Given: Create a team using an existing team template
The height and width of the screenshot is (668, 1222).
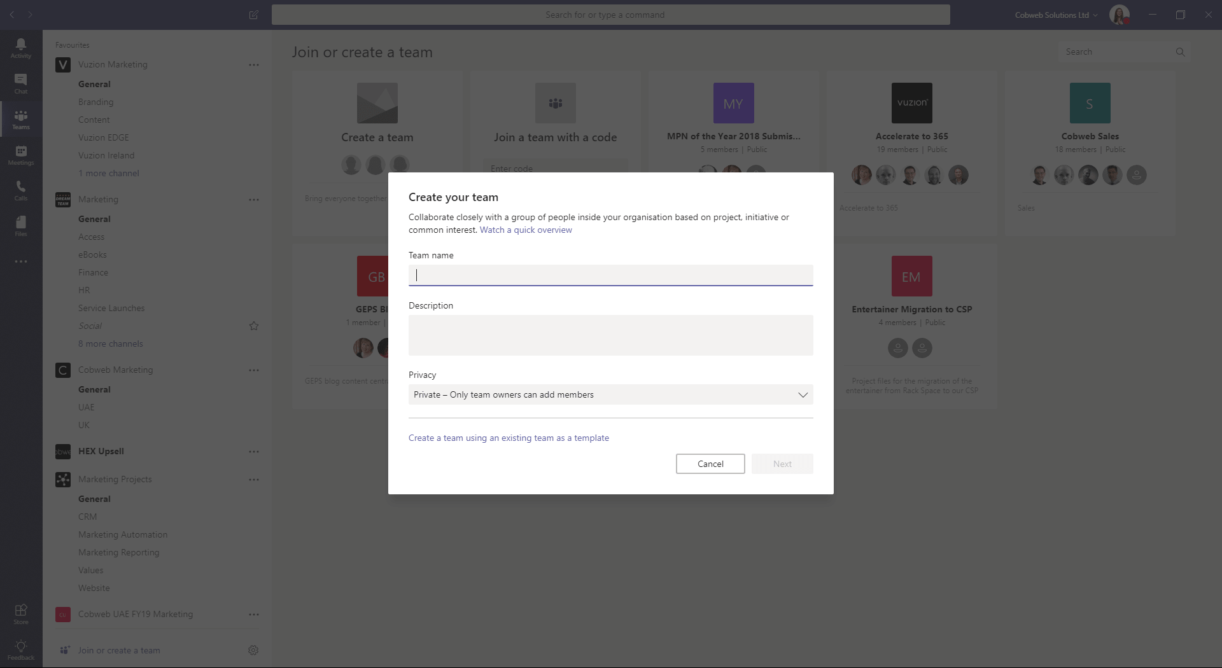Looking at the screenshot, I should [509, 438].
